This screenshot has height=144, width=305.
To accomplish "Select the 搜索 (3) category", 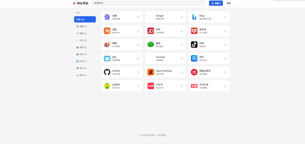I will click(x=85, y=26).
